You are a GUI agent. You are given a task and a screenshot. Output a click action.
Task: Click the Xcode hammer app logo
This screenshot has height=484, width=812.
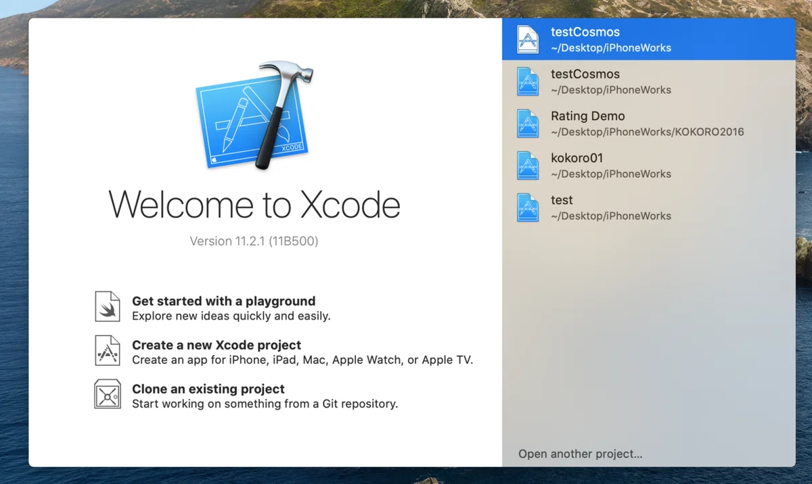click(256, 116)
